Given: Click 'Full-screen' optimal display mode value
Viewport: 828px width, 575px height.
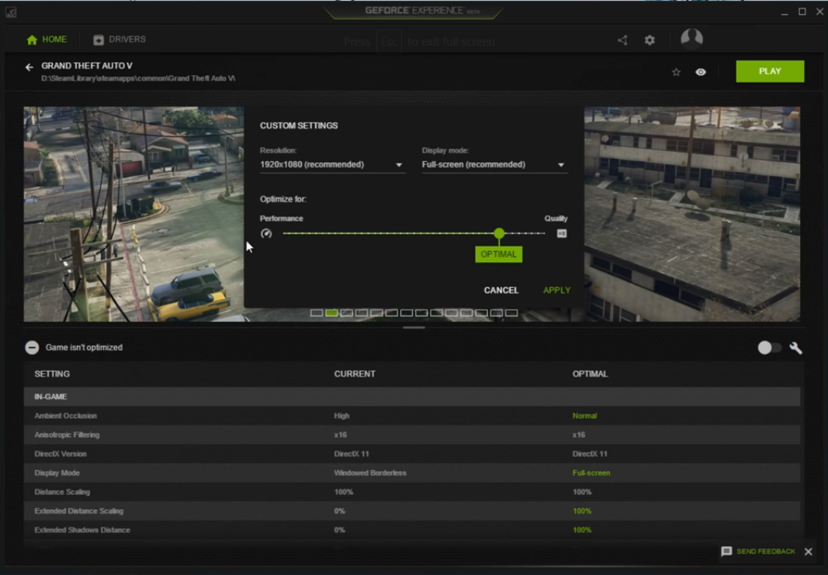Looking at the screenshot, I should [591, 473].
